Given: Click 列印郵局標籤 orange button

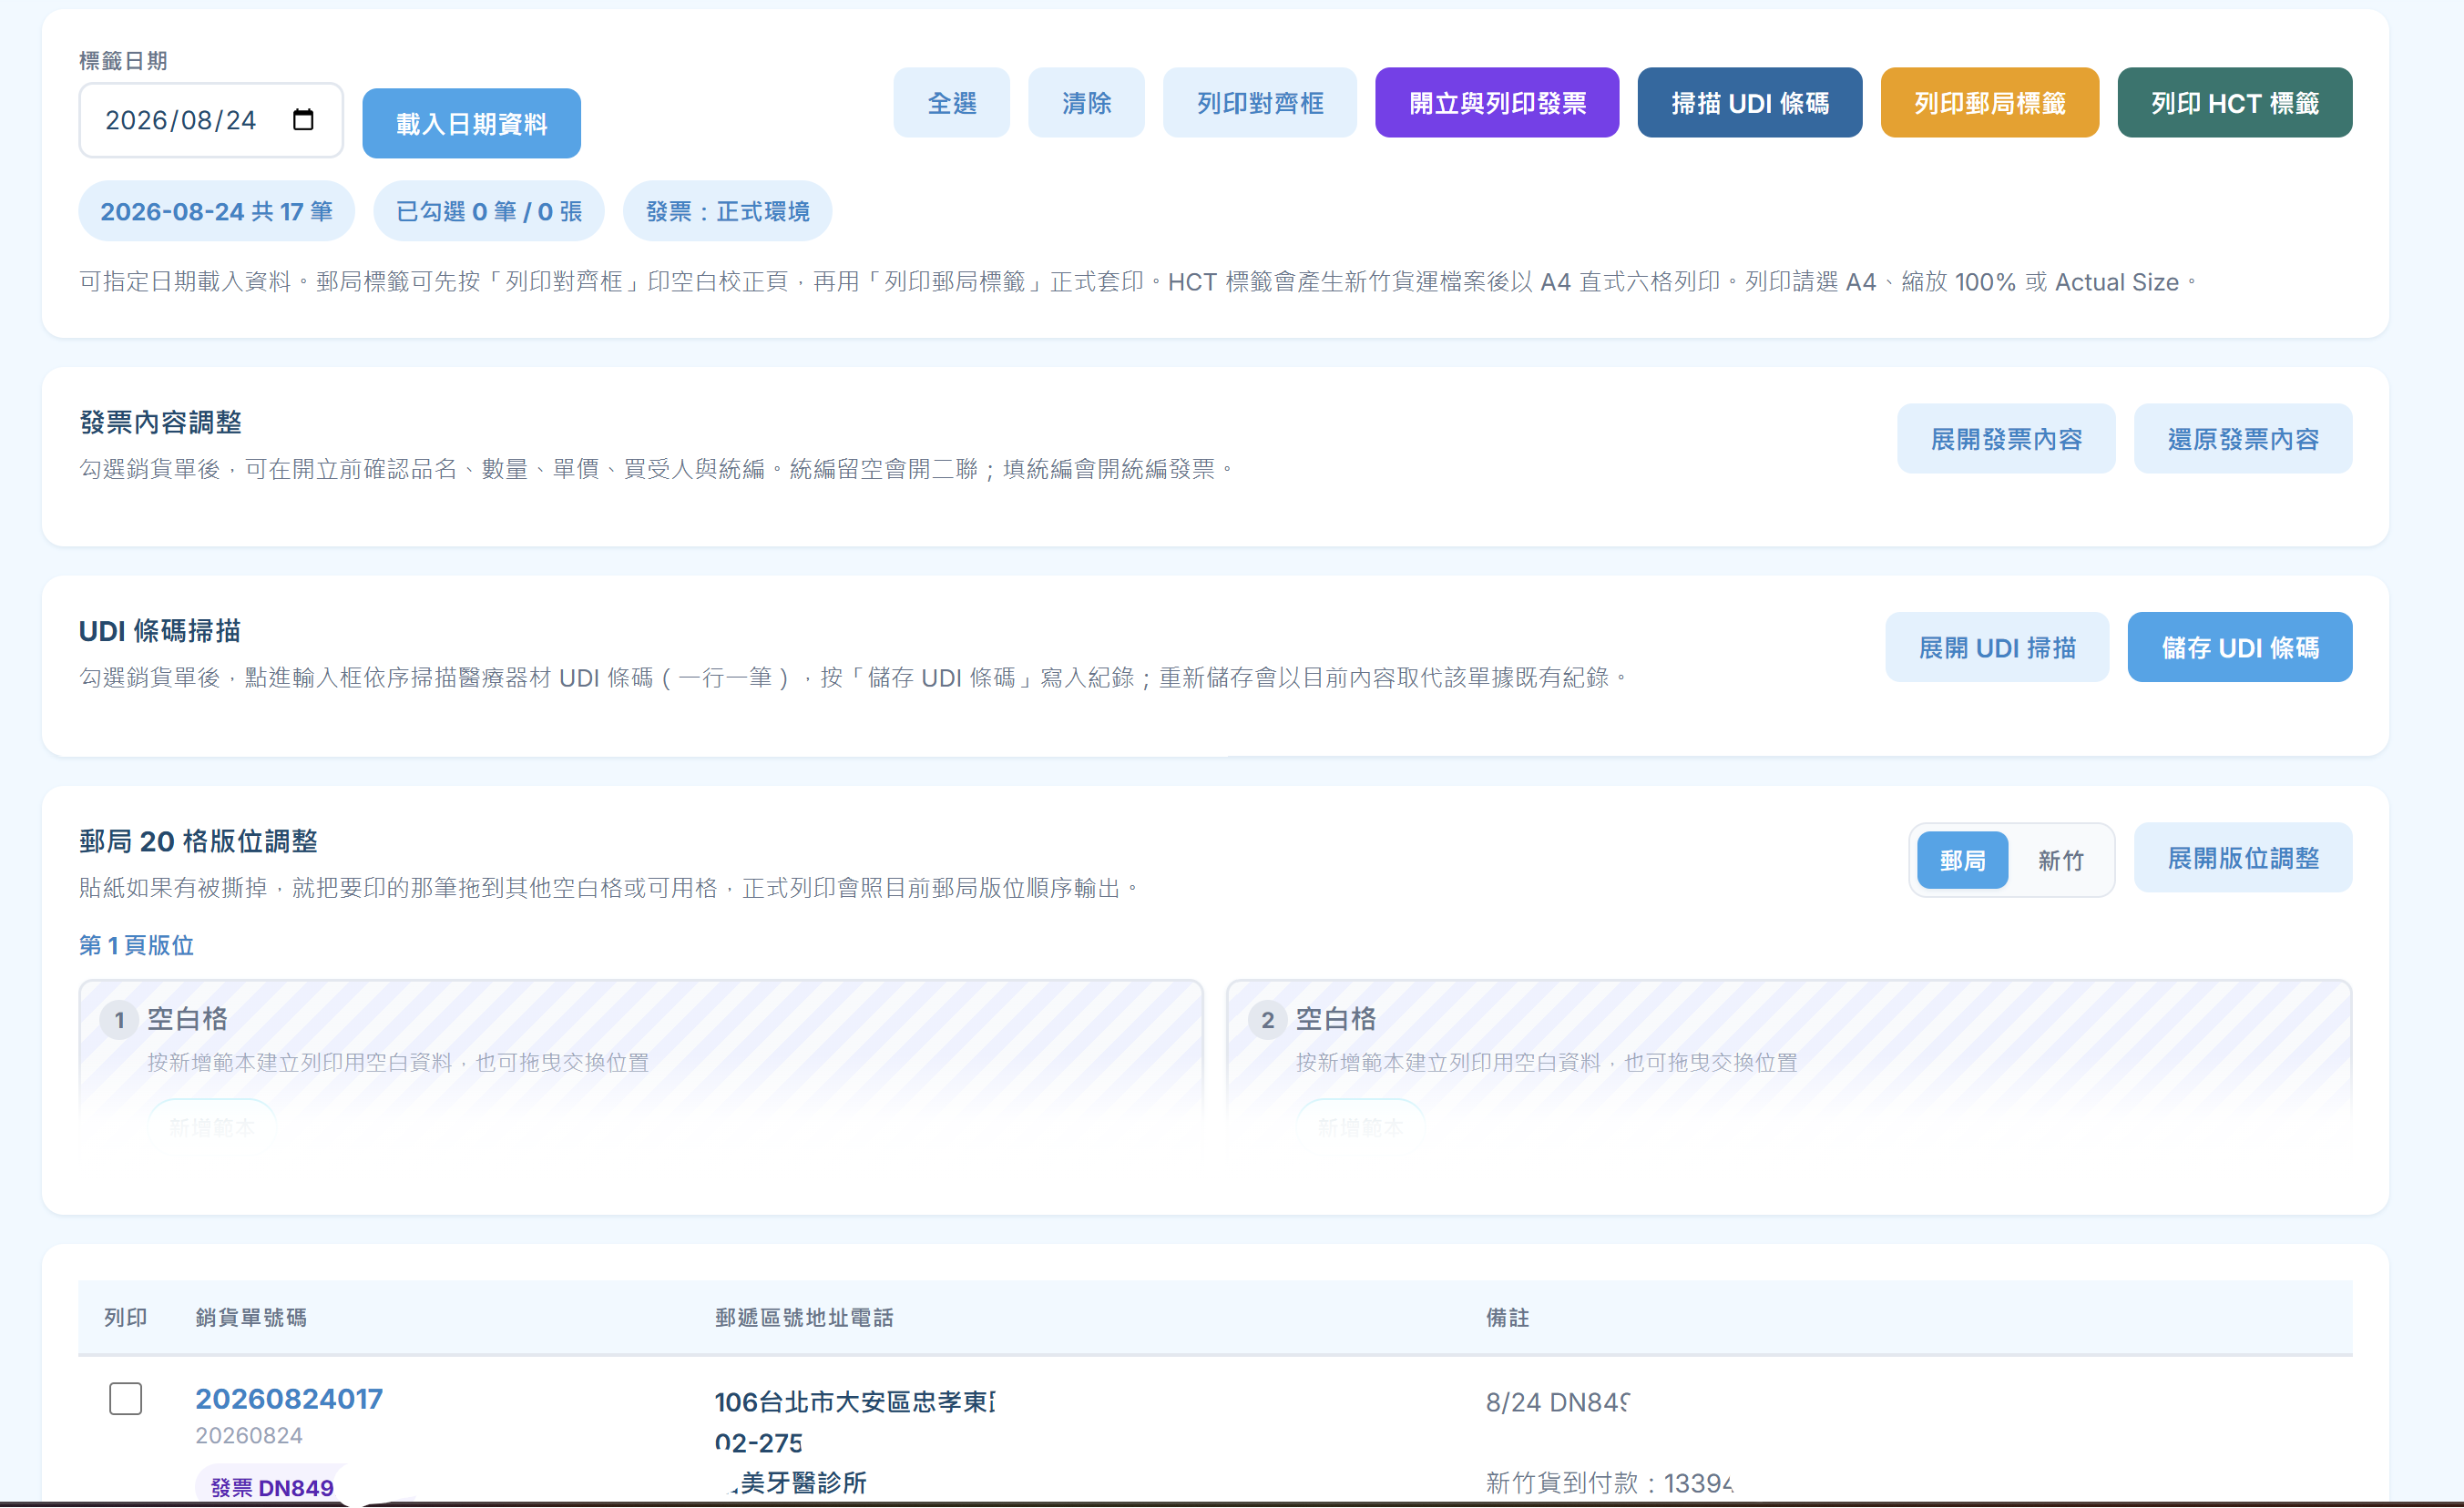Looking at the screenshot, I should [1990, 103].
